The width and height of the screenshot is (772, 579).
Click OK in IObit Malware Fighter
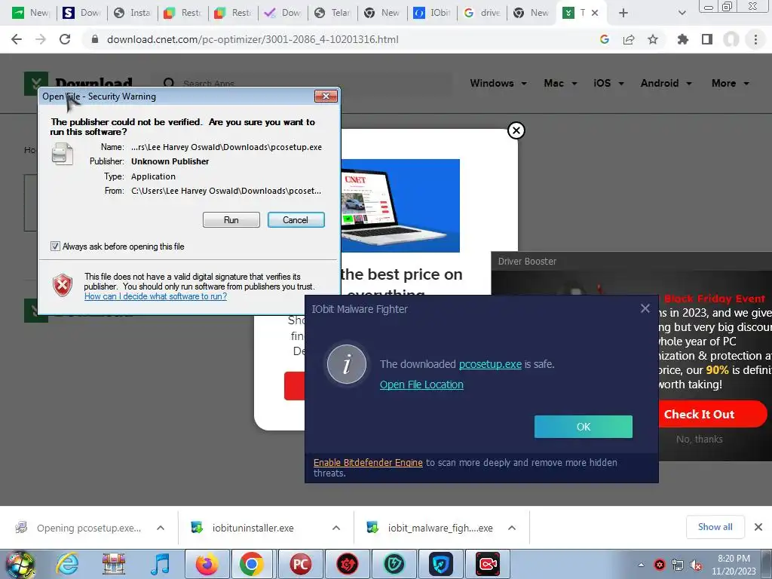point(584,427)
